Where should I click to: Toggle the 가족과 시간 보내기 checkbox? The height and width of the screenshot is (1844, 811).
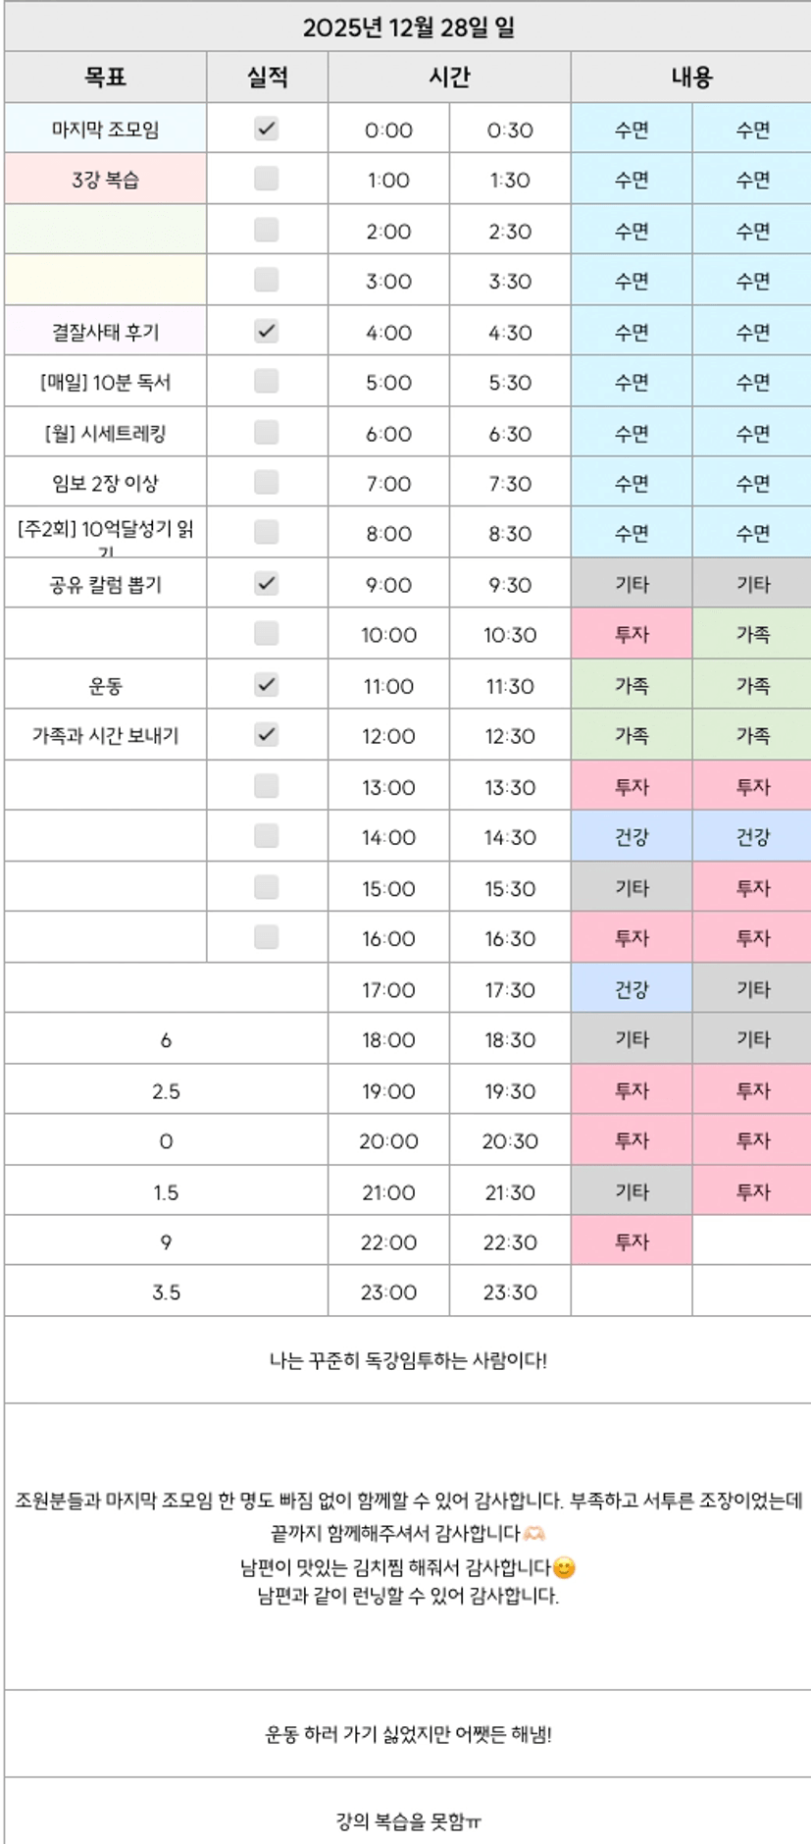coord(266,734)
